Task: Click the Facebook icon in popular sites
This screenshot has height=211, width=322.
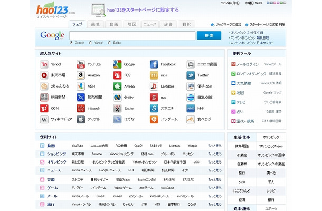Action: 154,64
